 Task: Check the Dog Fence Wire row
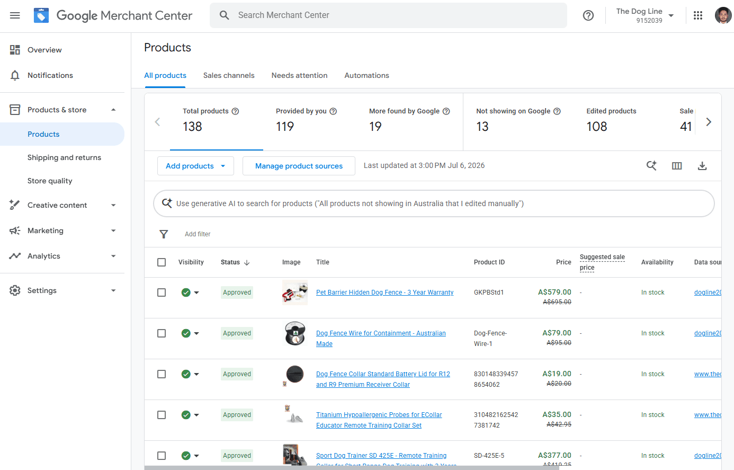click(x=162, y=333)
